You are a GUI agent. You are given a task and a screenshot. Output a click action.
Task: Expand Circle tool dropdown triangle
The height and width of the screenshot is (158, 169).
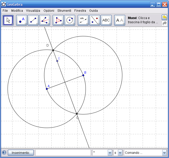click(74, 24)
